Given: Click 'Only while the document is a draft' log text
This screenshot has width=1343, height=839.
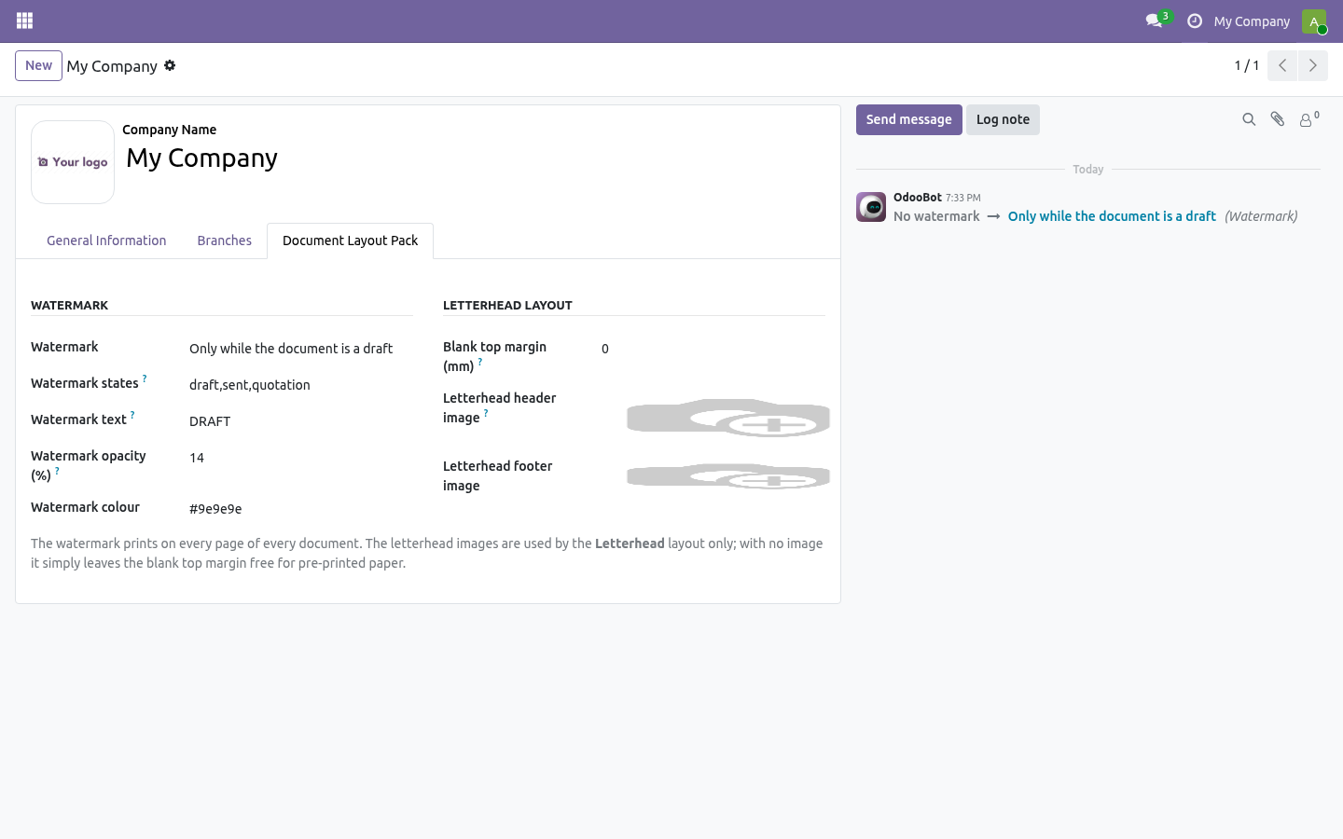Looking at the screenshot, I should (1112, 216).
